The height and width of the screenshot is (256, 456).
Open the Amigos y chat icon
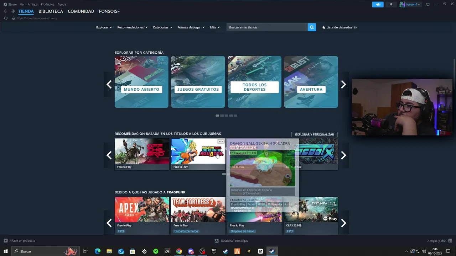click(450, 241)
